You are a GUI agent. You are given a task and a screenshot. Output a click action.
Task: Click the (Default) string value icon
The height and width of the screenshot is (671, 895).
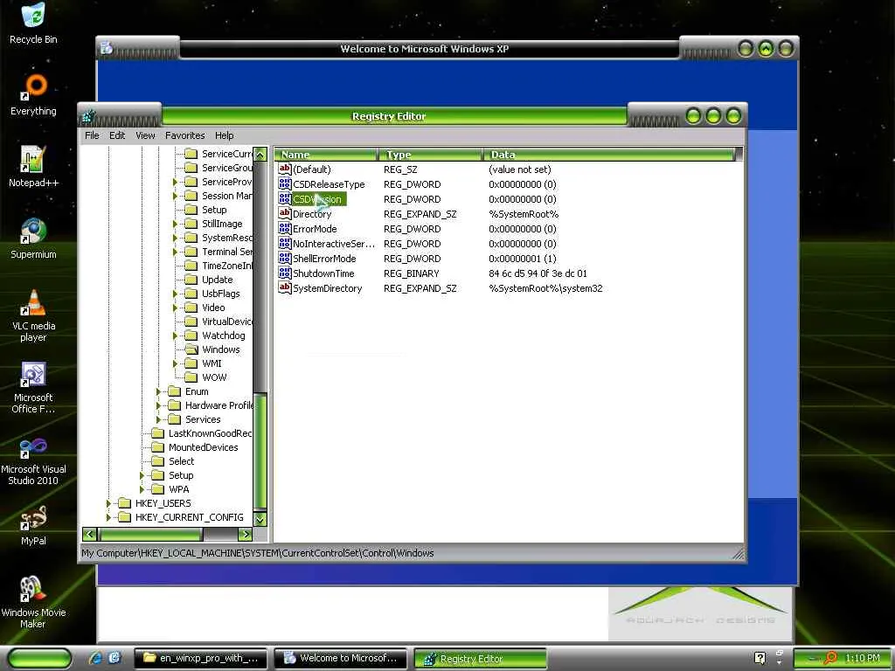284,169
